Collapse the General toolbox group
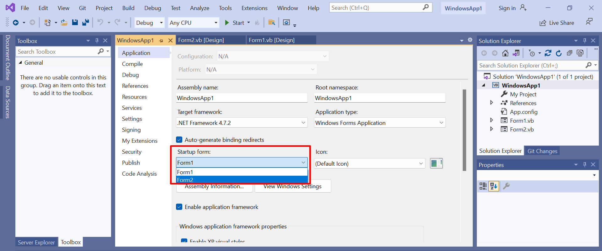602x251 pixels. point(20,62)
